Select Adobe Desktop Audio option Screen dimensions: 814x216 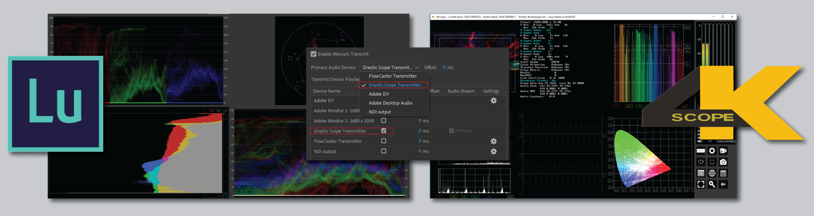[x=390, y=103]
